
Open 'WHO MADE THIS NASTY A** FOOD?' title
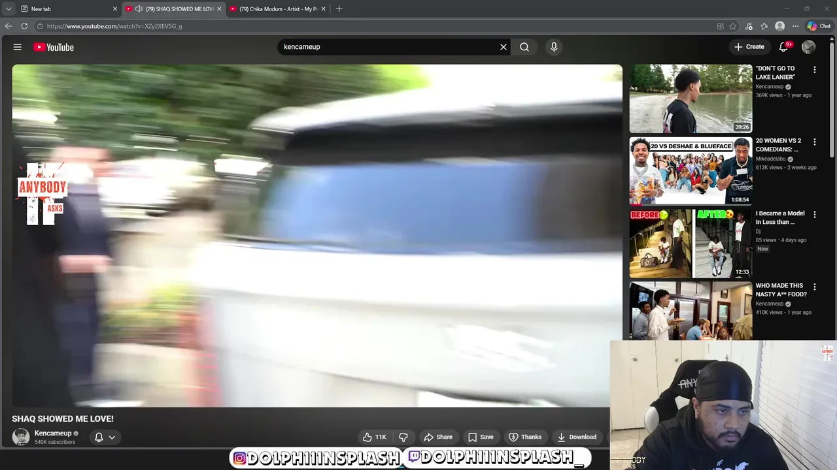781,290
